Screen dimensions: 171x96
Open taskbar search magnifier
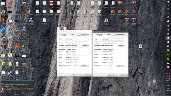click(168, 5)
